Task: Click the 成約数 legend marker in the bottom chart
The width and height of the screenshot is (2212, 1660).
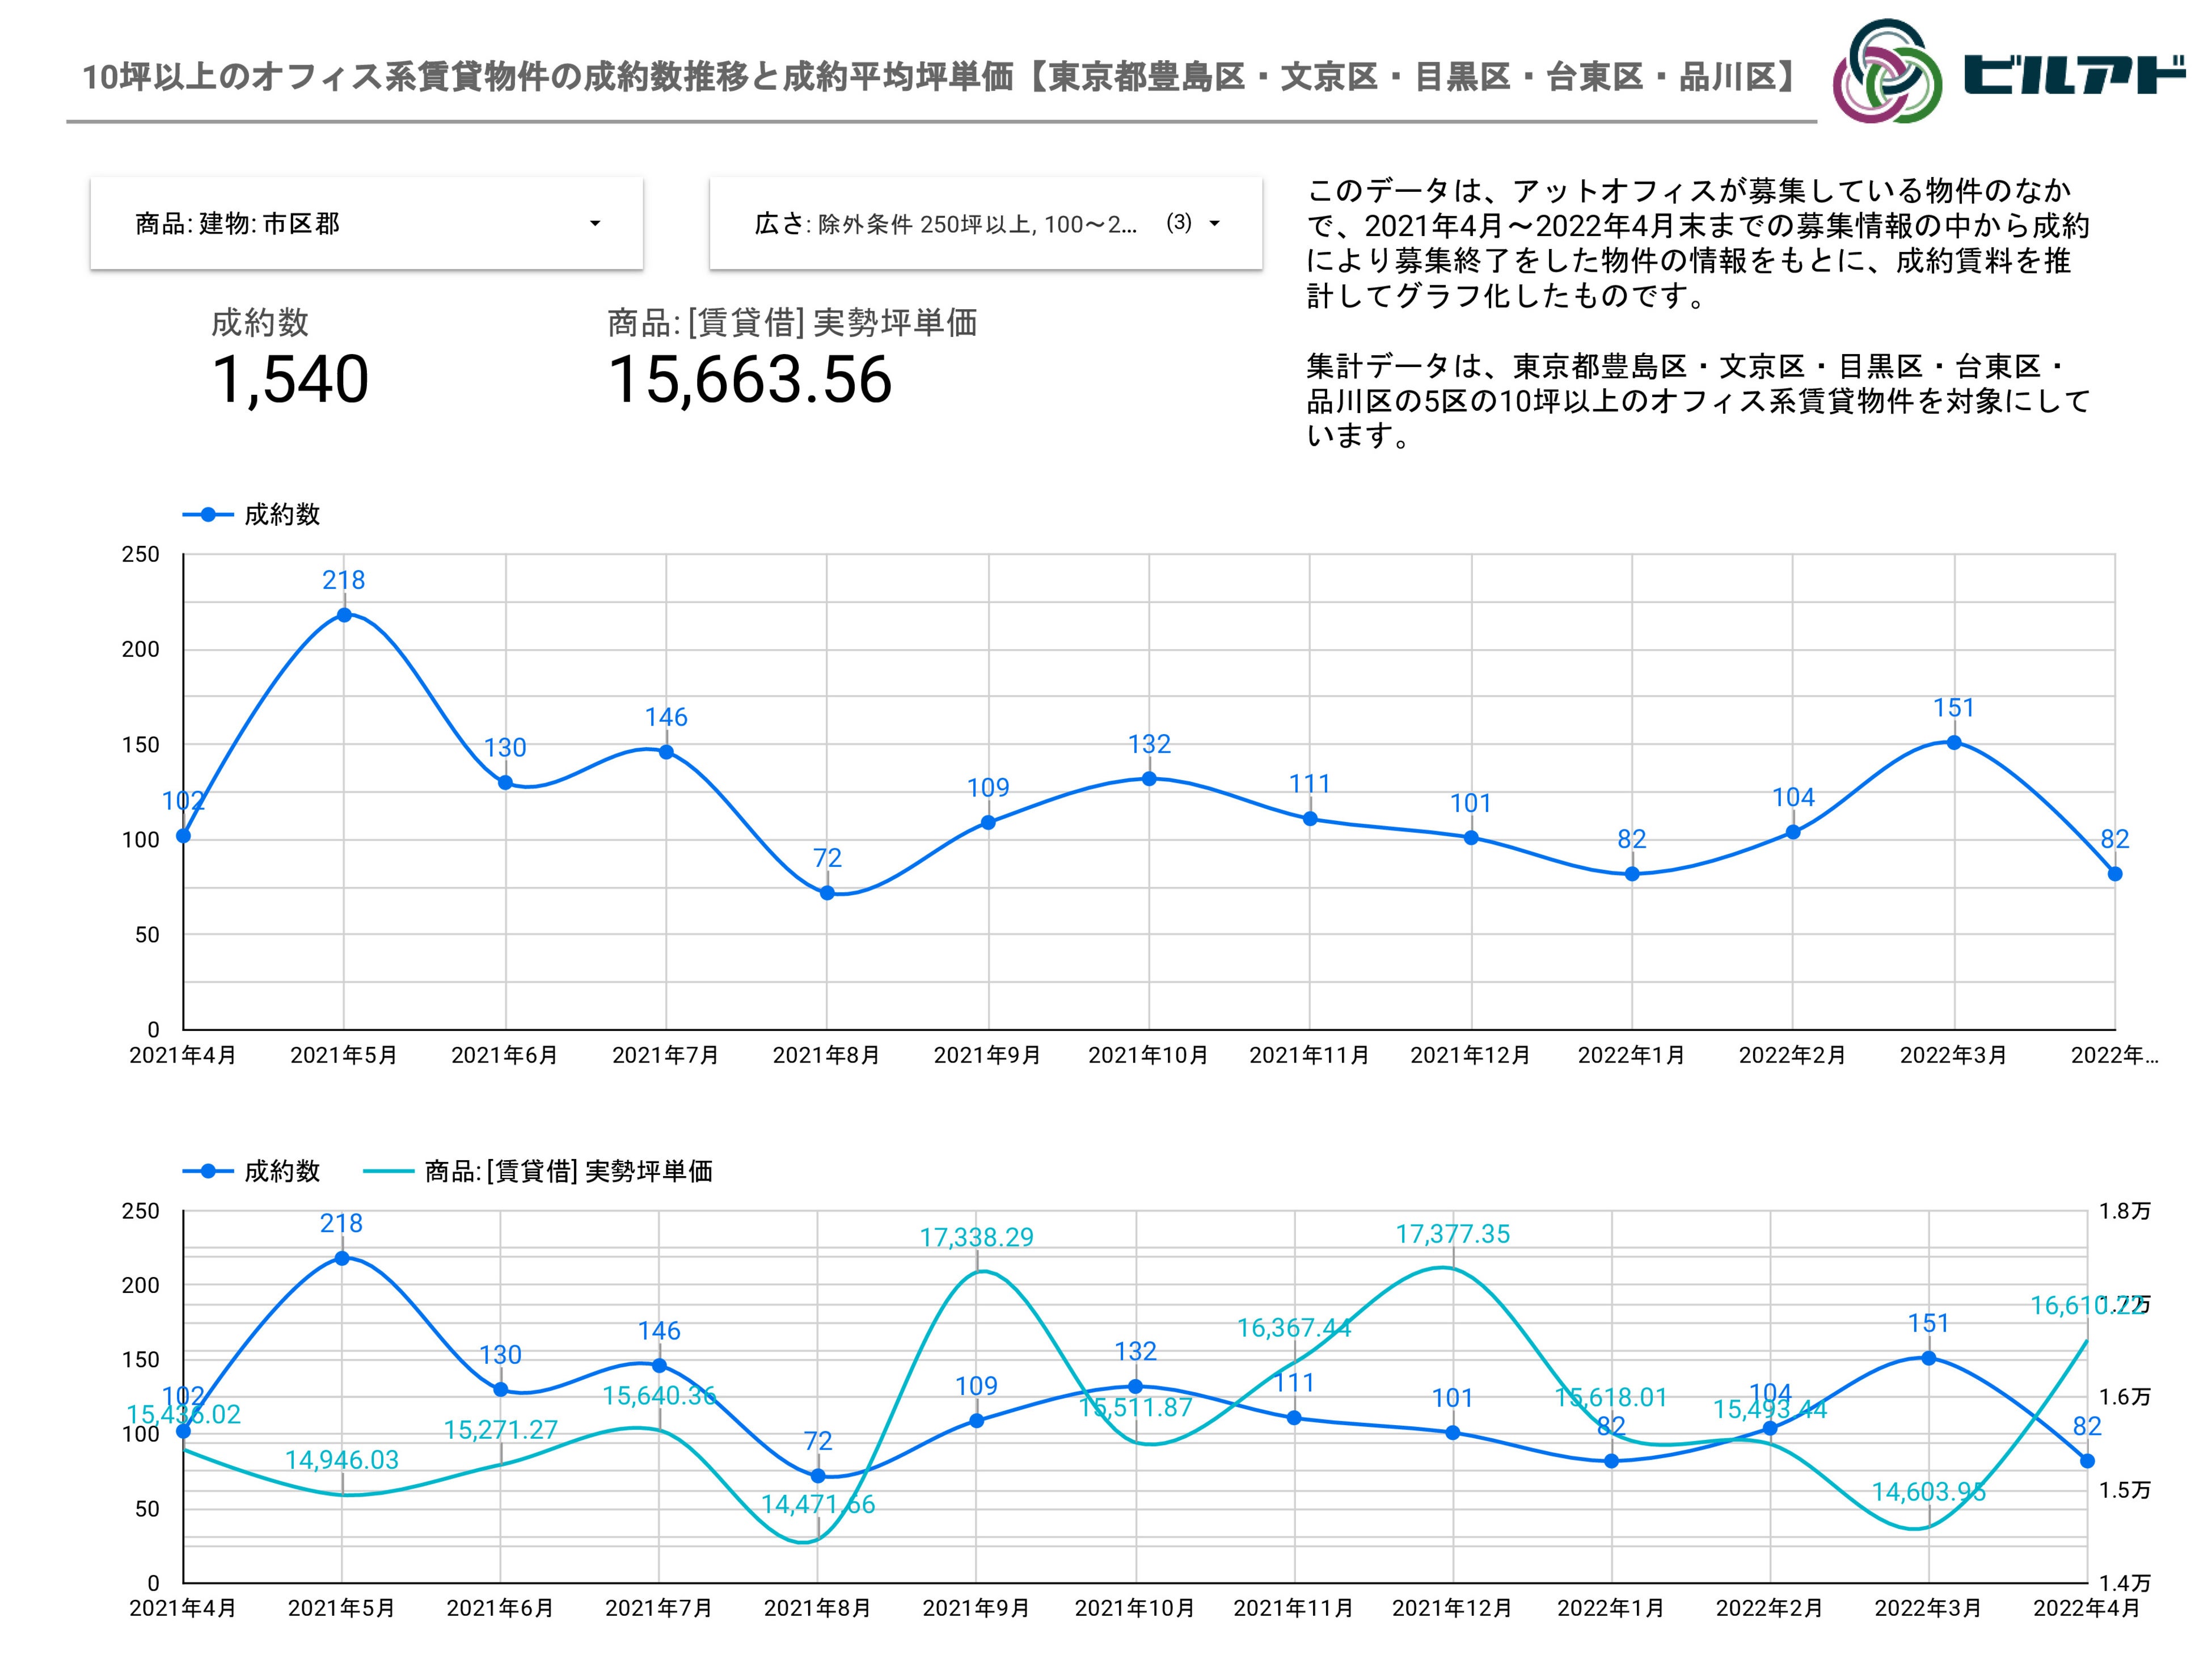Action: coord(208,1171)
